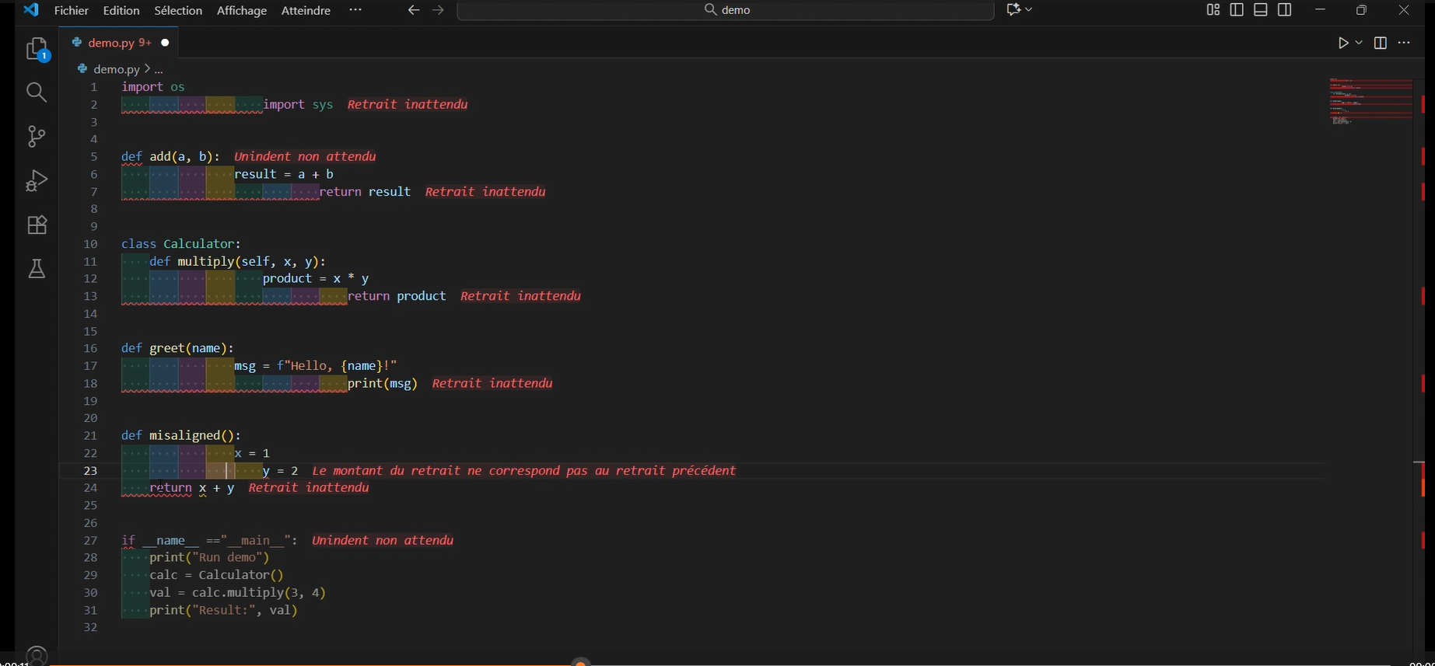The width and height of the screenshot is (1435, 666).
Task: Open the Fichier menu
Action: [x=72, y=10]
